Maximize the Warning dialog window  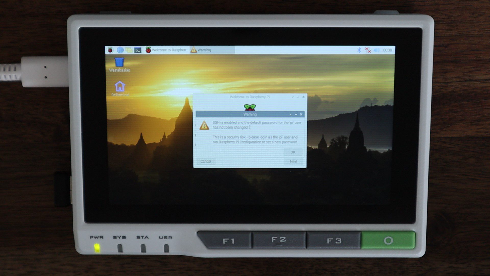click(x=296, y=114)
